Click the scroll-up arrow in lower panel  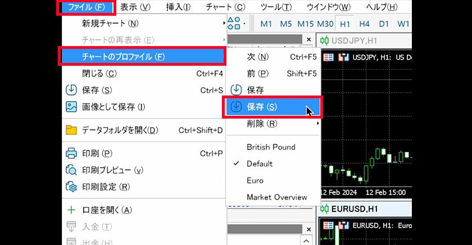306,241
